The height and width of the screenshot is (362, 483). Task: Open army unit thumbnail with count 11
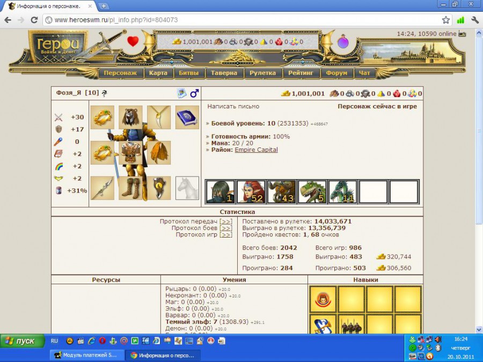[342, 192]
